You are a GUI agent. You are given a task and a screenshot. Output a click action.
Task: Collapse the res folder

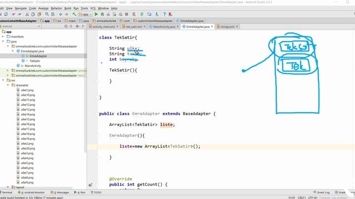click(x=3, y=80)
